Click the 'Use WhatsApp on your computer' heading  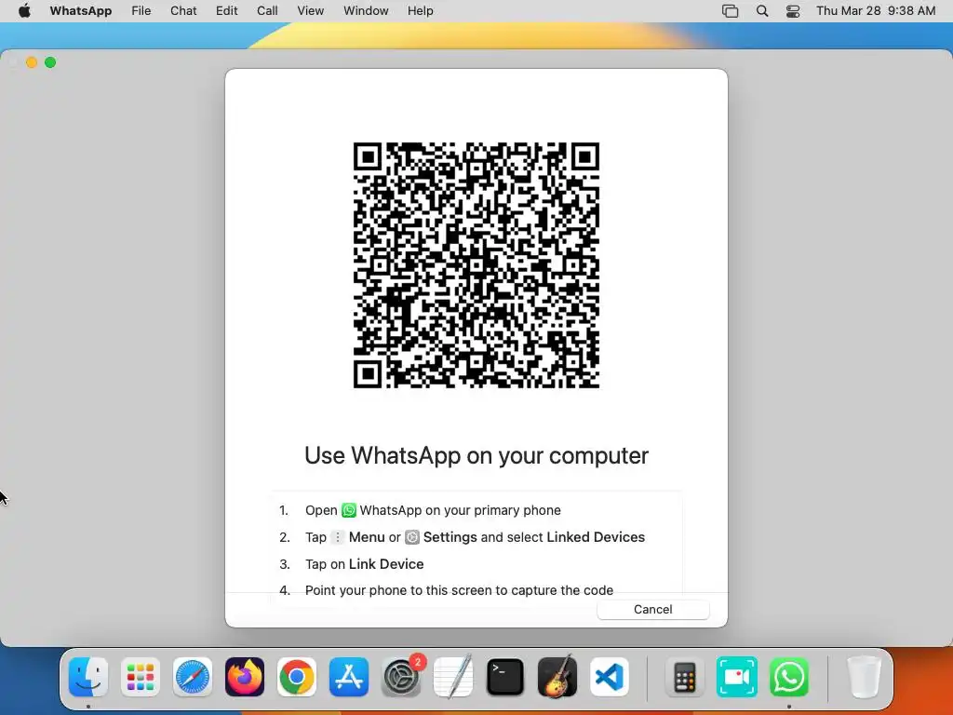476,455
